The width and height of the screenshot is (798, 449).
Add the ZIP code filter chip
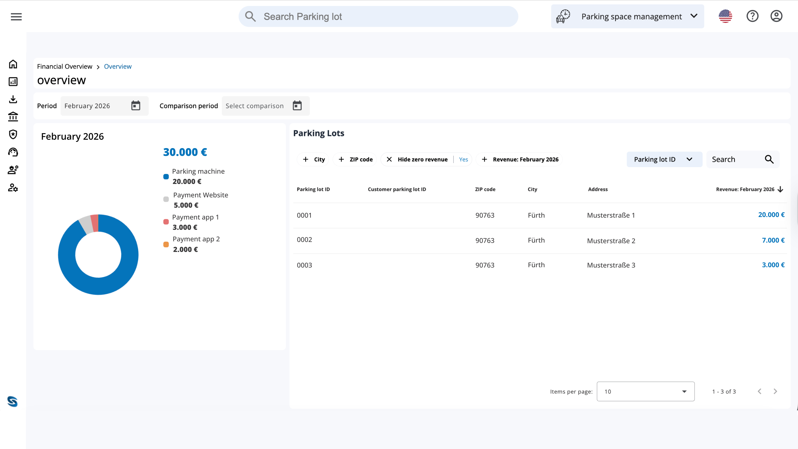pyautogui.click(x=355, y=159)
